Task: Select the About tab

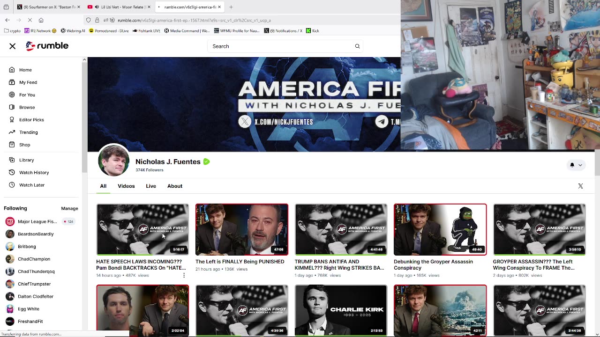Action: [x=175, y=186]
